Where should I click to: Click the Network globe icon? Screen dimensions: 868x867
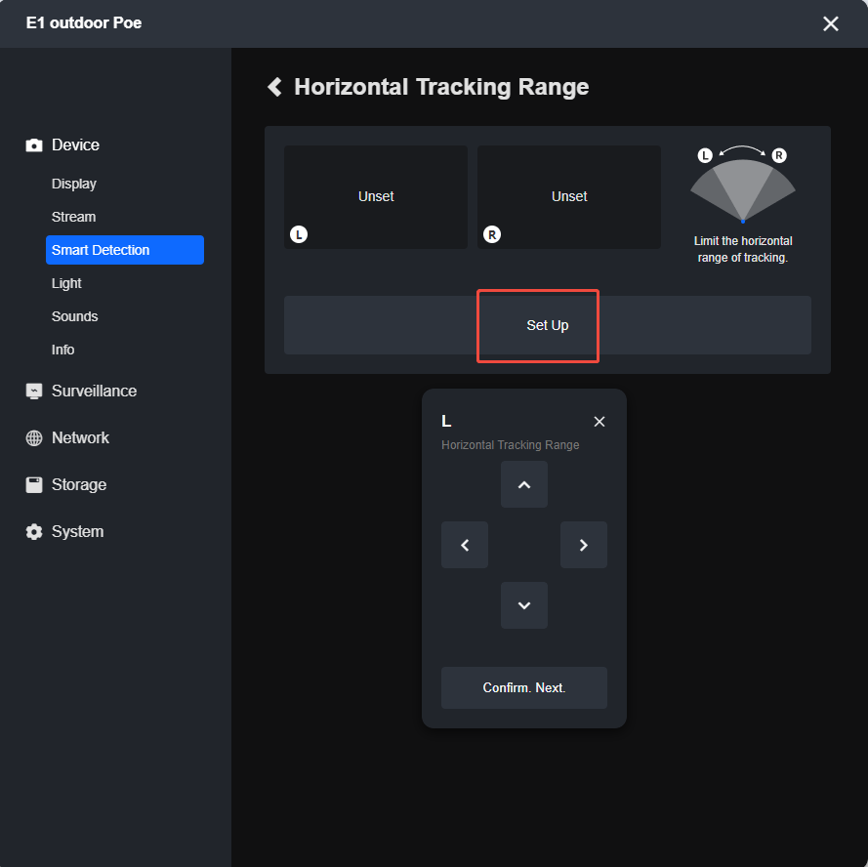tap(34, 438)
